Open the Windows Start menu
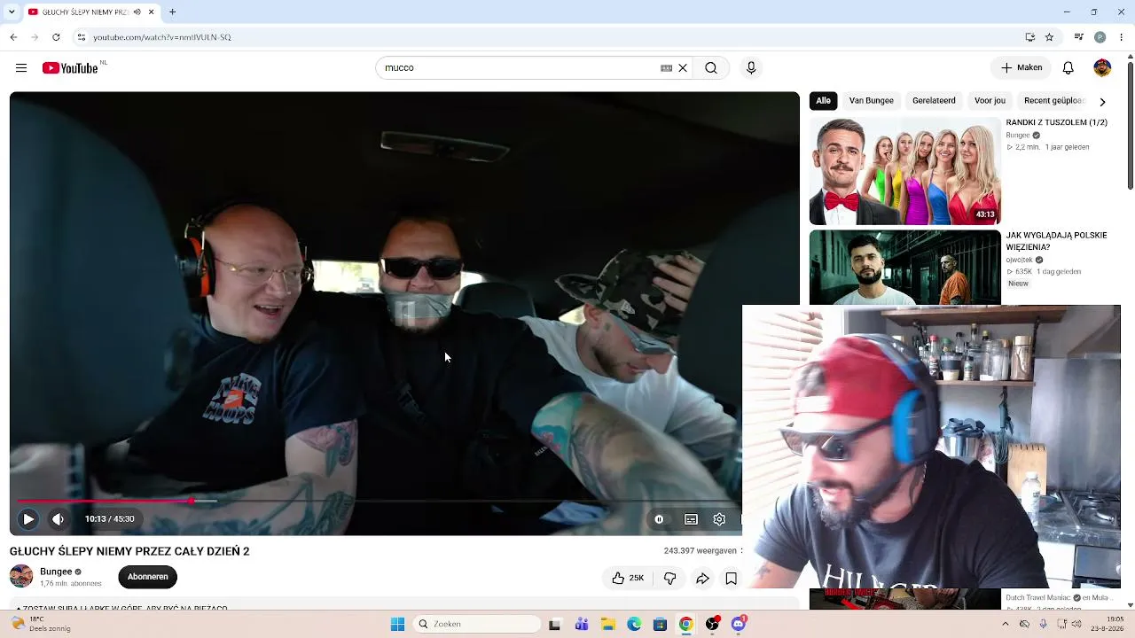 point(397,624)
